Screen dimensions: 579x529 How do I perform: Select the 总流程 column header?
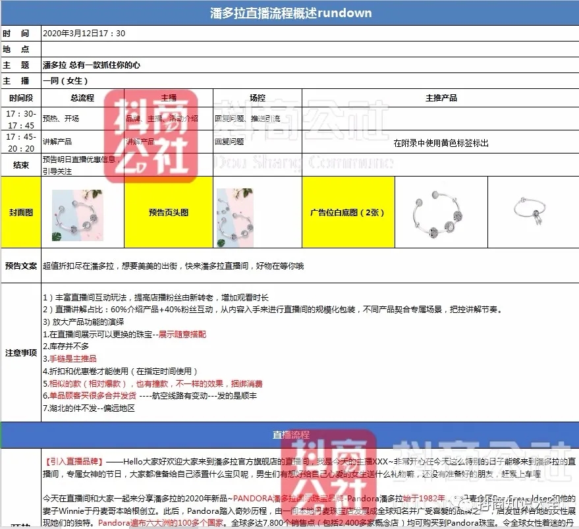coord(82,98)
